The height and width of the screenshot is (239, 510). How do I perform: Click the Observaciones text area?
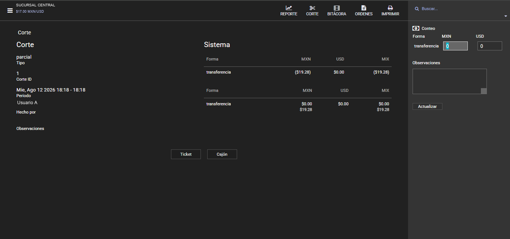click(x=450, y=81)
